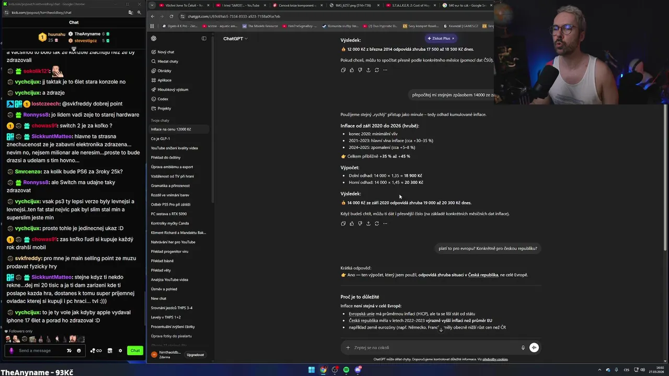Switch to the IMG_6257.png tab
Image resolution: width=669 pixels, height=376 pixels.
click(354, 5)
